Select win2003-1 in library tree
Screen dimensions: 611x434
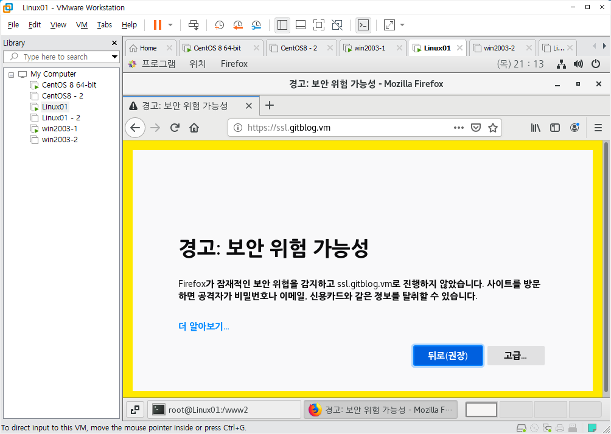pyautogui.click(x=59, y=128)
